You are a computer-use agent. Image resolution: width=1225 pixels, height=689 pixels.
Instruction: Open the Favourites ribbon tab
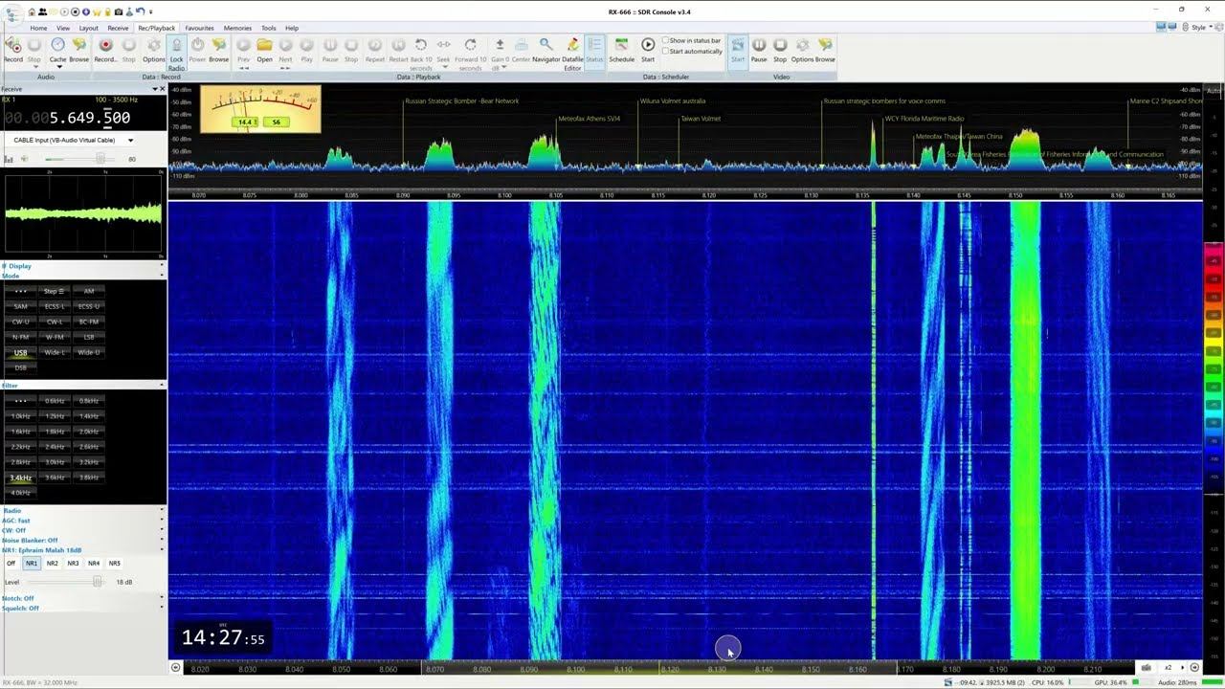[x=199, y=28]
